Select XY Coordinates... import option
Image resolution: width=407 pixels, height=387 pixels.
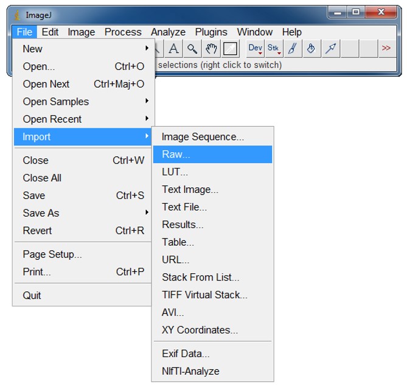pyautogui.click(x=212, y=330)
